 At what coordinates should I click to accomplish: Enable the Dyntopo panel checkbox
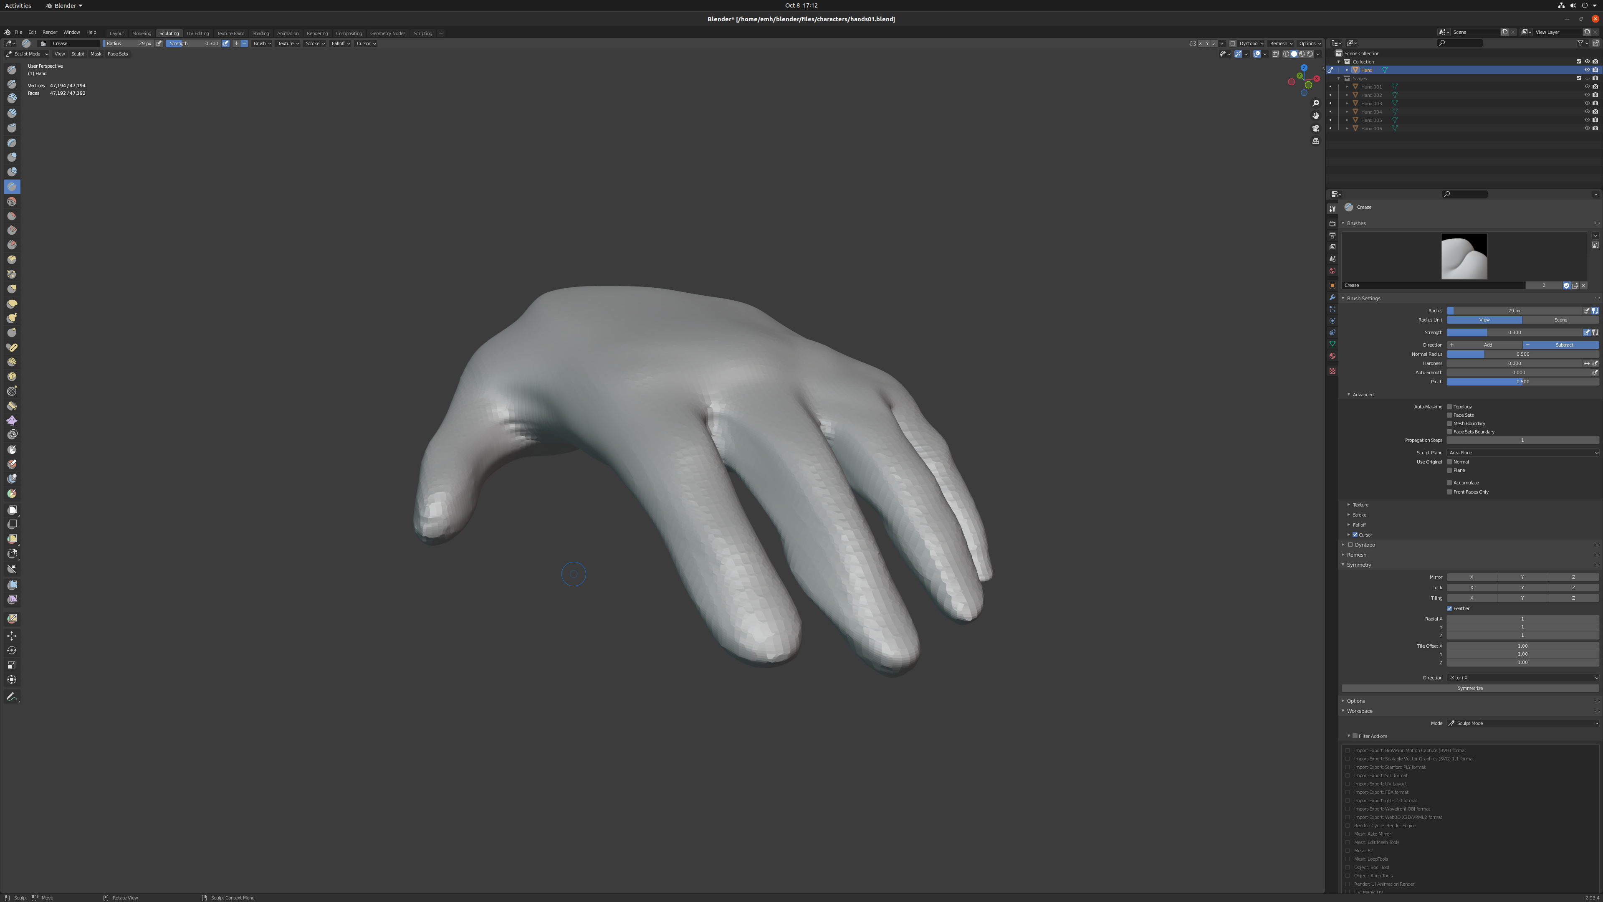pyautogui.click(x=1350, y=545)
